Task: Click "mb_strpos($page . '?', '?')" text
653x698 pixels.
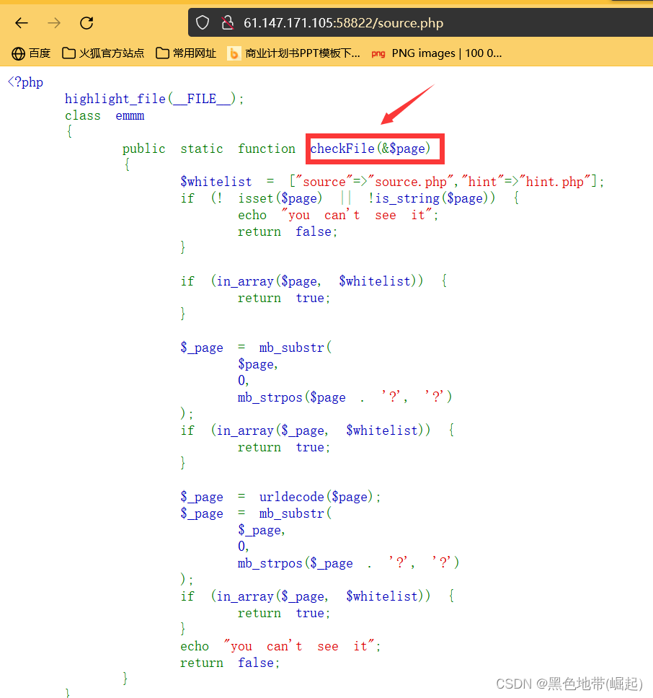Action: [345, 397]
